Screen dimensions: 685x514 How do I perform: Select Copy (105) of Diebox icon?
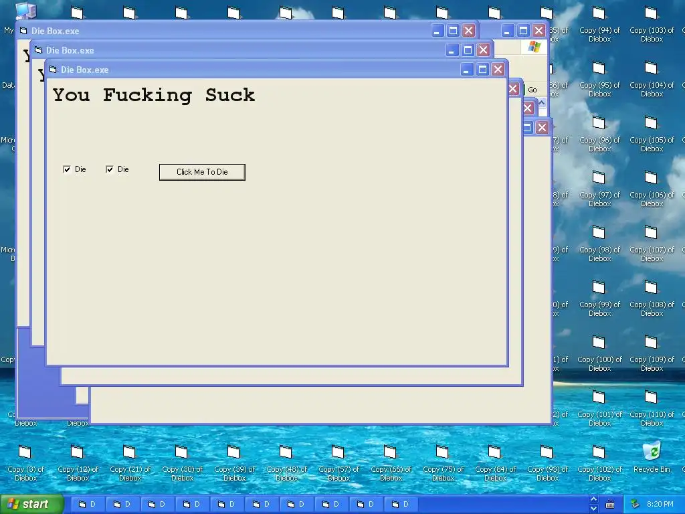[x=652, y=135]
